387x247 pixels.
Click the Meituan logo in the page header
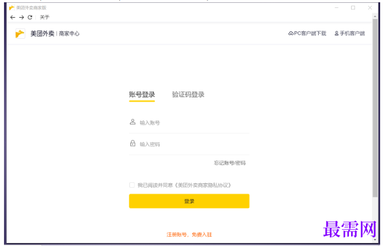[x=20, y=34]
